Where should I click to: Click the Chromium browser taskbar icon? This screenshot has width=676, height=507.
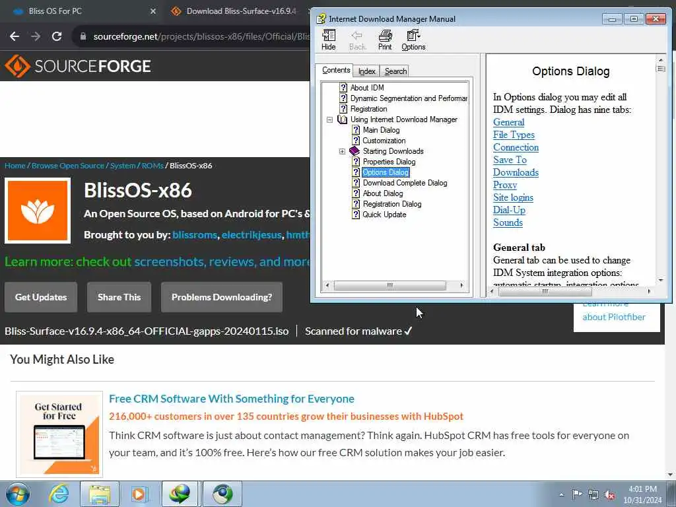(x=222, y=494)
